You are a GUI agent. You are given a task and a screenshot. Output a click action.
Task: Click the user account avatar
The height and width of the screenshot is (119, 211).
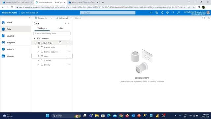(x=208, y=13)
